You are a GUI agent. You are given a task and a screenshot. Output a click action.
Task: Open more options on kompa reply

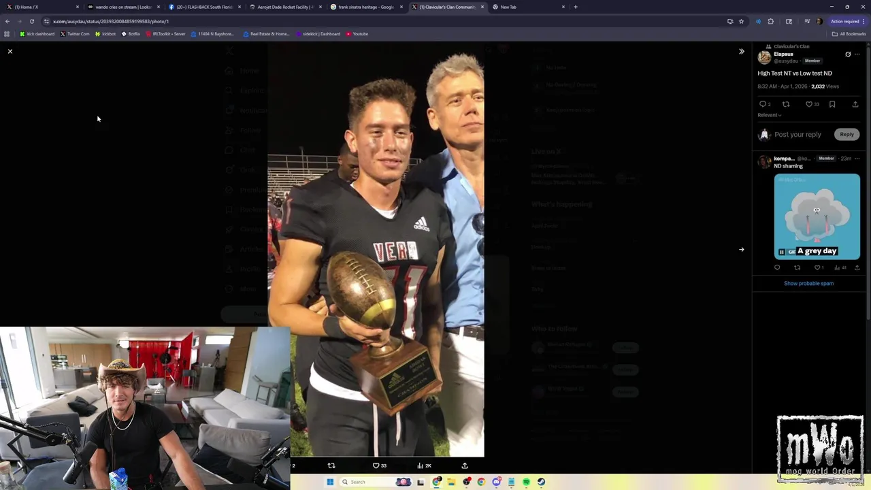857,159
